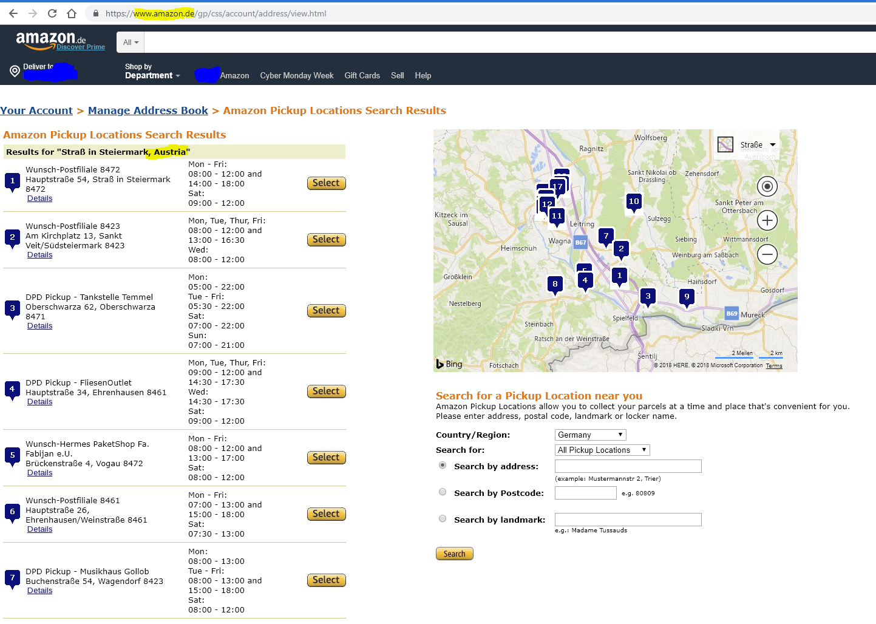Screen dimensions: 876x624
Task: Zoom in the map with plus icon
Action: pos(767,220)
